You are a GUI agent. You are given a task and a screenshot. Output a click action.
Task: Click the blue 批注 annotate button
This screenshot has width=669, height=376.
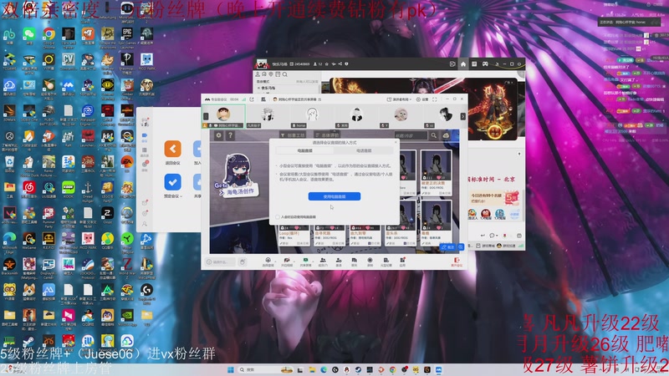click(448, 246)
